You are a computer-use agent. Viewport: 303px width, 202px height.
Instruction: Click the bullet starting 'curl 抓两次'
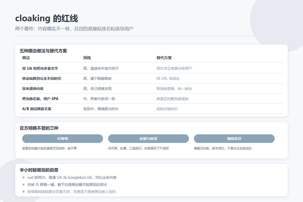coord(72,177)
